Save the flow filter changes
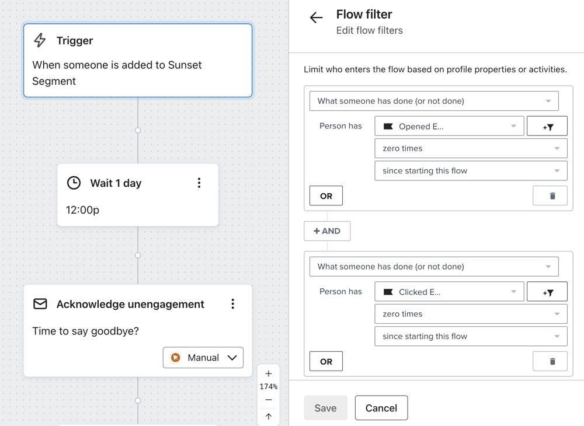The width and height of the screenshot is (584, 426). (325, 408)
